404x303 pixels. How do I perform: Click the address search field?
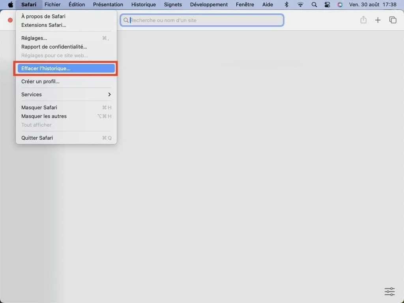(x=202, y=20)
